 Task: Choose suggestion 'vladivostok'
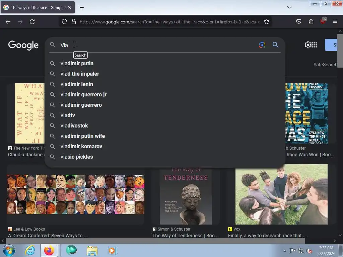[x=165, y=126]
